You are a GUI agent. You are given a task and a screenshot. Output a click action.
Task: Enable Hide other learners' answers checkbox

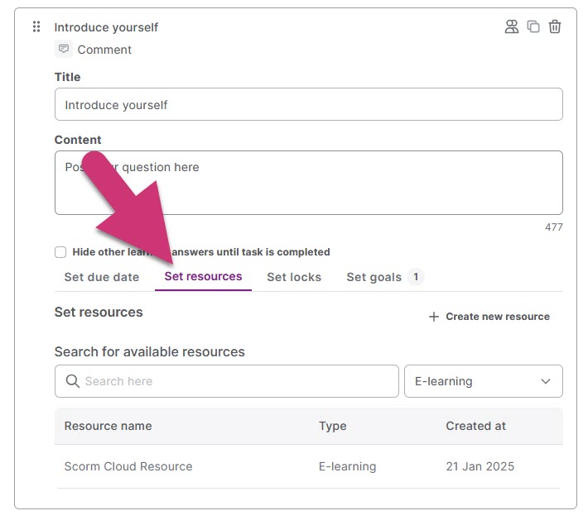coord(60,252)
